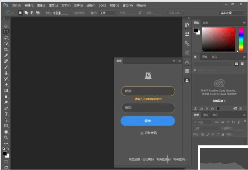Select the Horizontal Type tool
This screenshot has width=248, height=170.
click(x=6, y=114)
